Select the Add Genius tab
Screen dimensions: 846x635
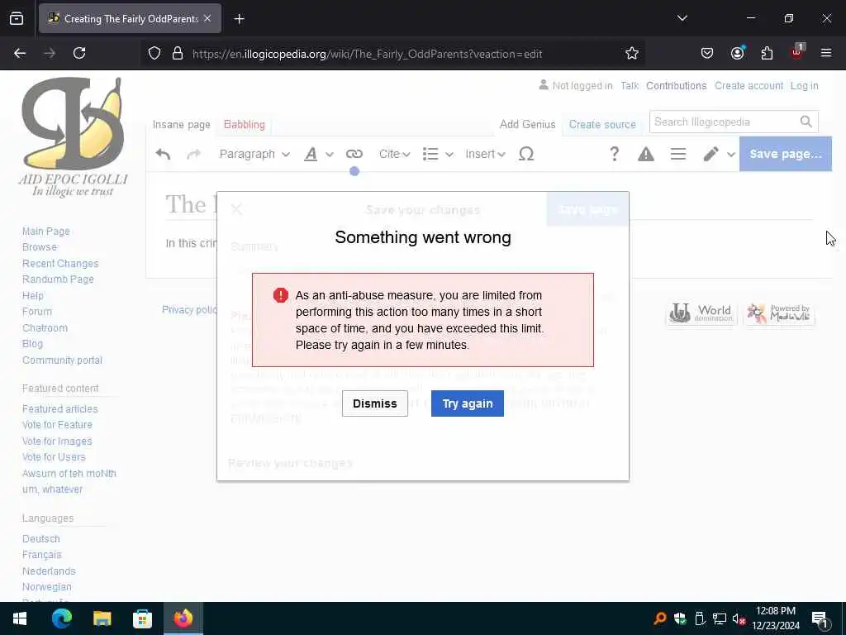pos(527,125)
